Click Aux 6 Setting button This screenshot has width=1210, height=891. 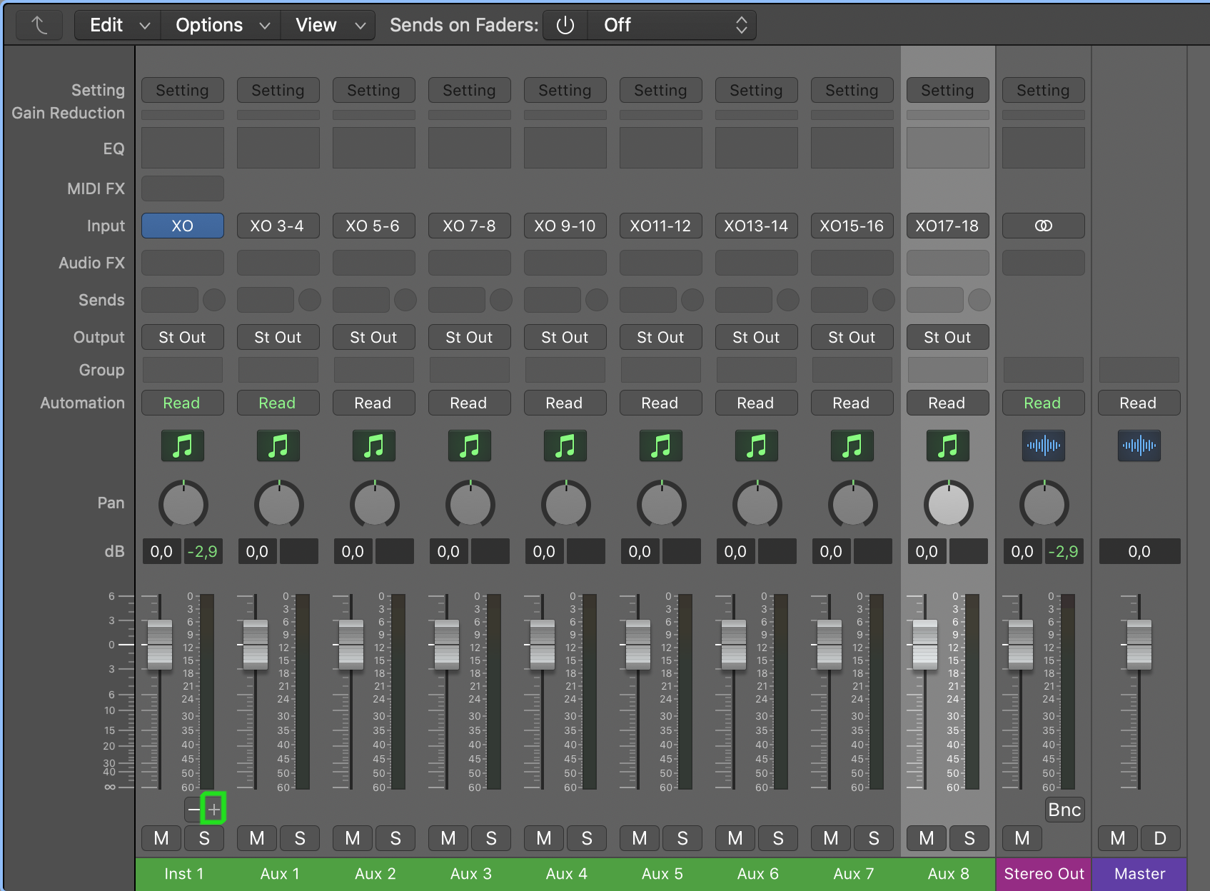(757, 90)
